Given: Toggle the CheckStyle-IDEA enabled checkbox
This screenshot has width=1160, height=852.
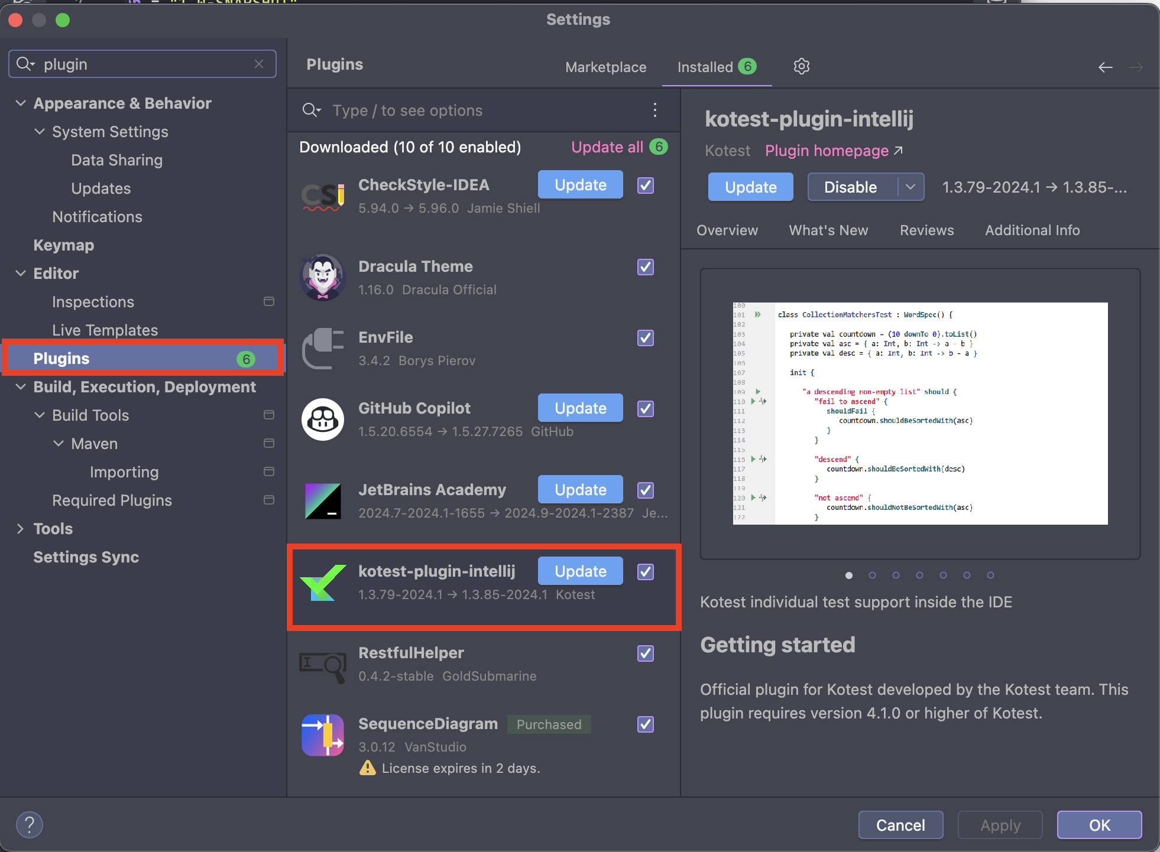Looking at the screenshot, I should 645,186.
